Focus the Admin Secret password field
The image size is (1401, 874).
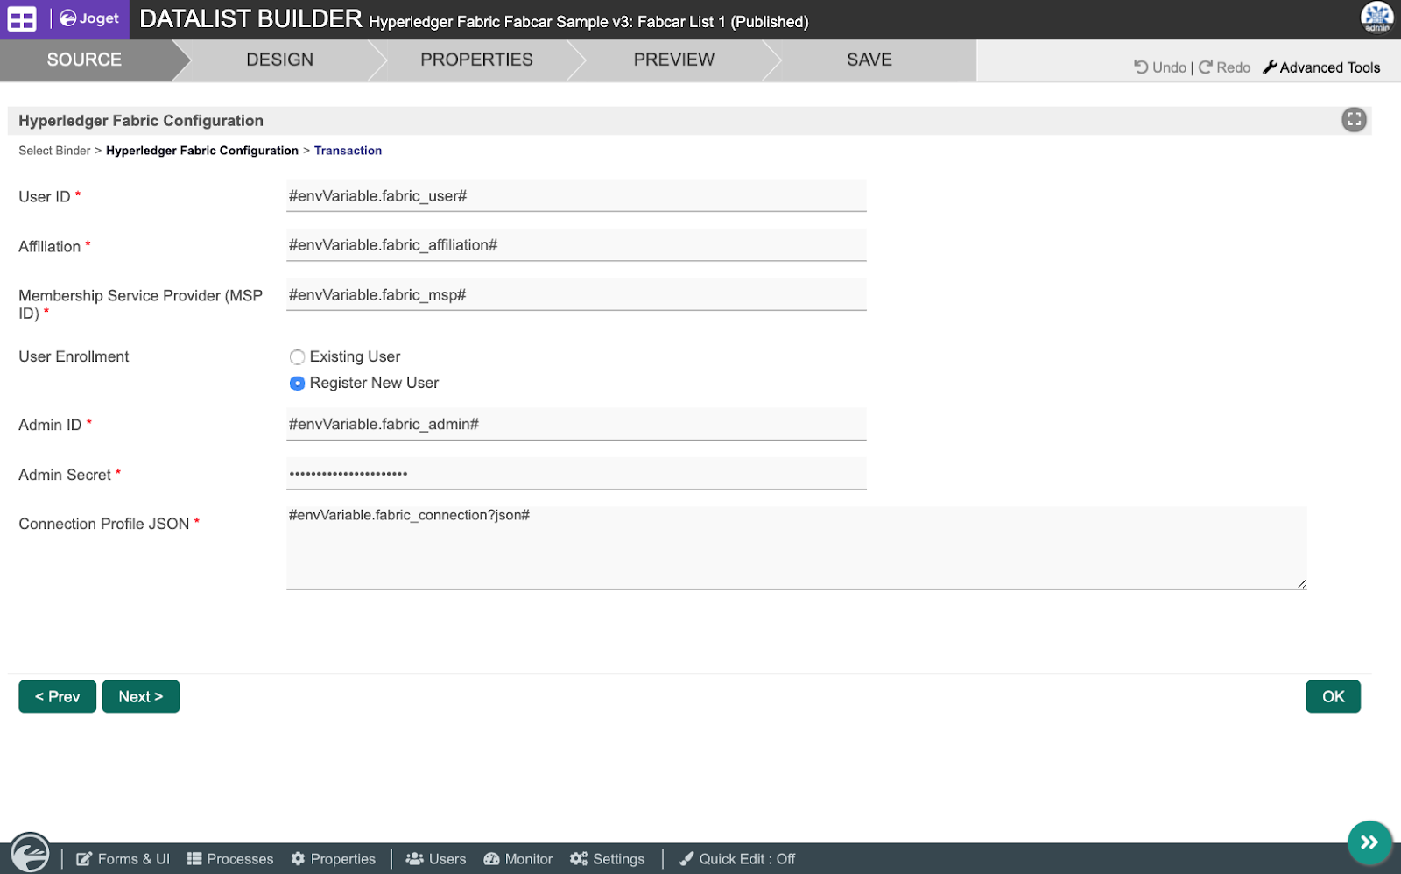click(576, 474)
